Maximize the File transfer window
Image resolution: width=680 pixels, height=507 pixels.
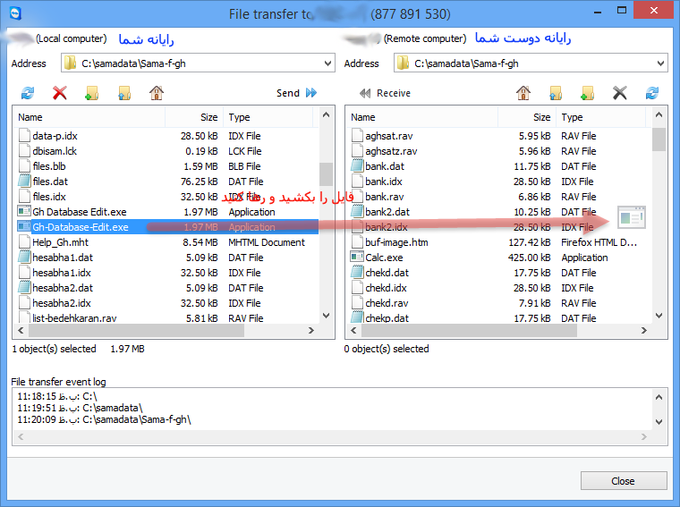622,11
